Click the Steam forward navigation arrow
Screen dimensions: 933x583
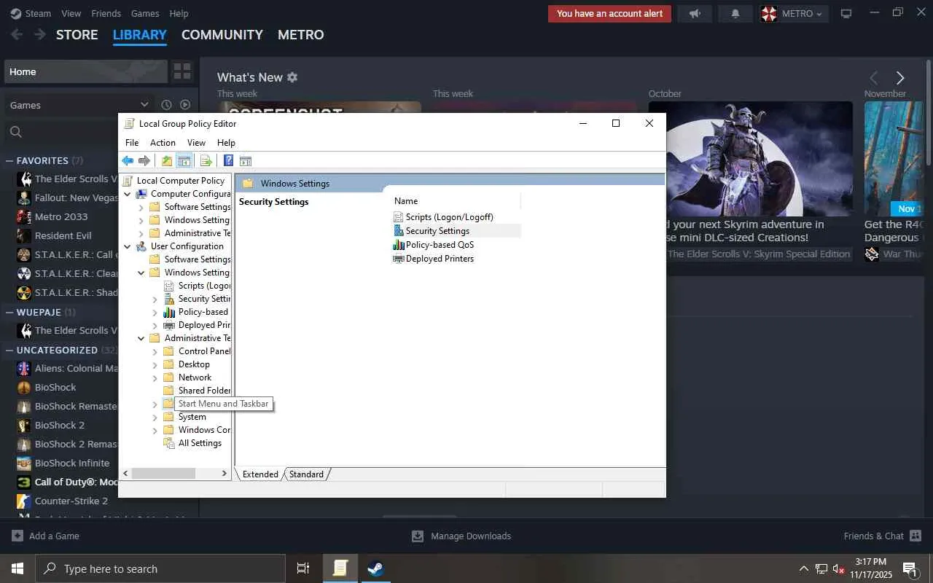coord(40,34)
